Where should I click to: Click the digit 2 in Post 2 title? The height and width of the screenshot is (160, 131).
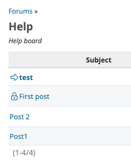coord(27,117)
